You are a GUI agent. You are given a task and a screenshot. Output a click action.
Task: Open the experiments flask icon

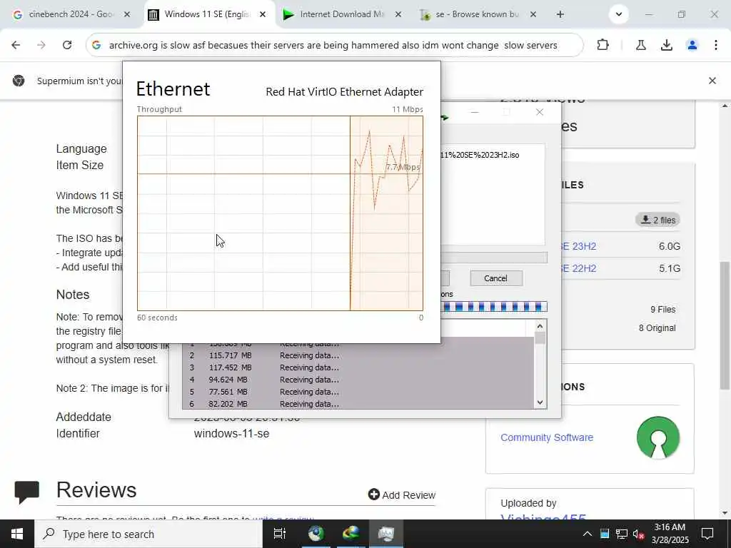pyautogui.click(x=641, y=45)
